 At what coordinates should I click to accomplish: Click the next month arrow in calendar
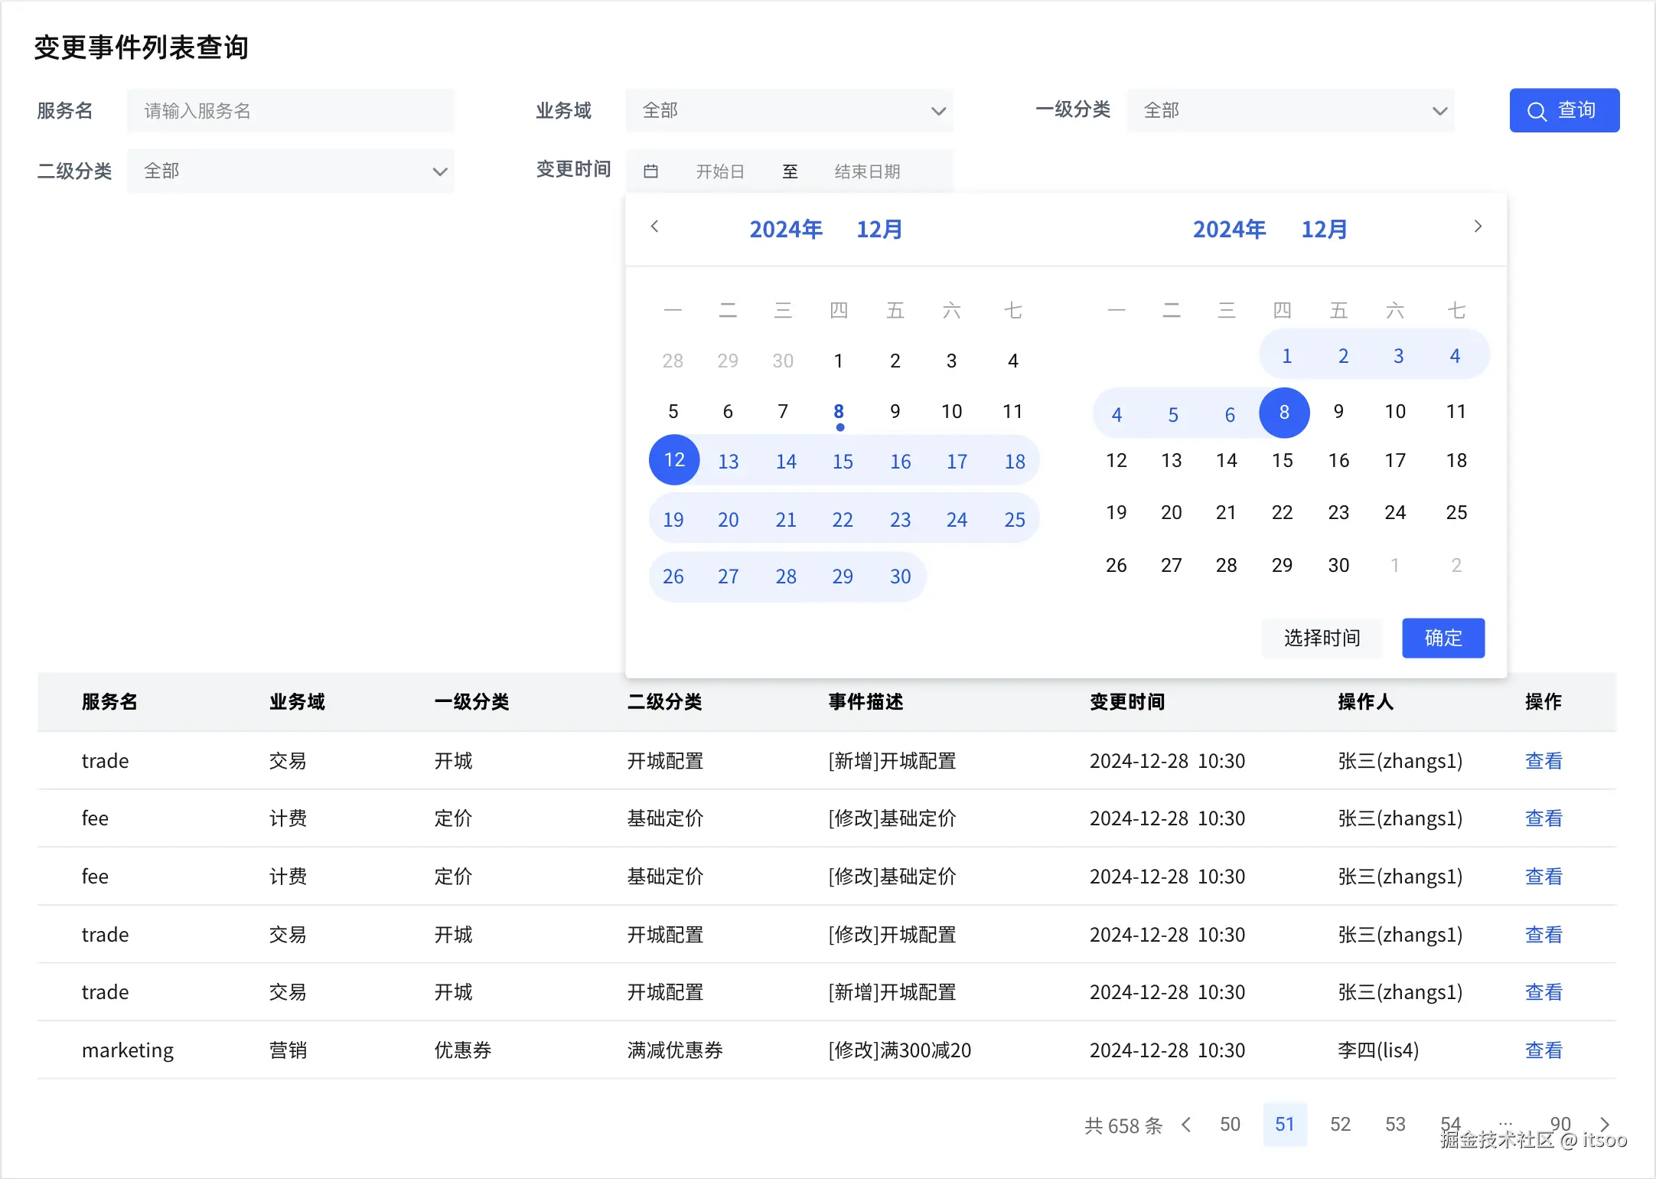tap(1478, 227)
